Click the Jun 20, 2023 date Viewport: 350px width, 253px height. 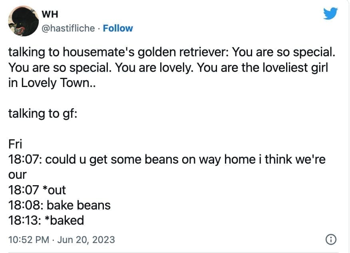(x=86, y=240)
